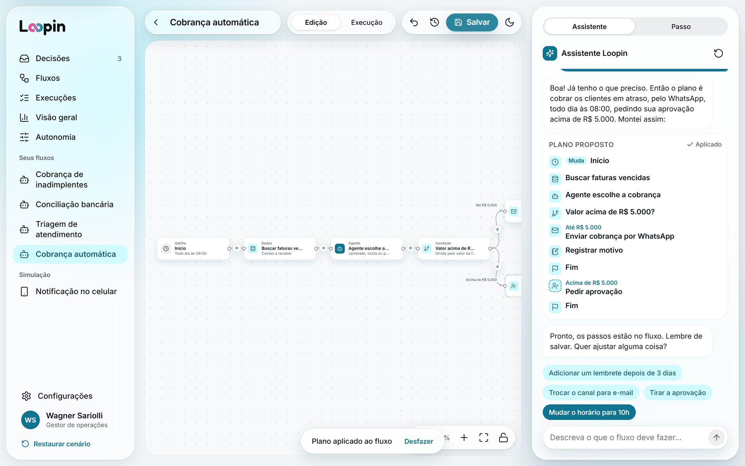The width and height of the screenshot is (745, 466).
Task: Send the message with arrow button
Action: click(716, 437)
